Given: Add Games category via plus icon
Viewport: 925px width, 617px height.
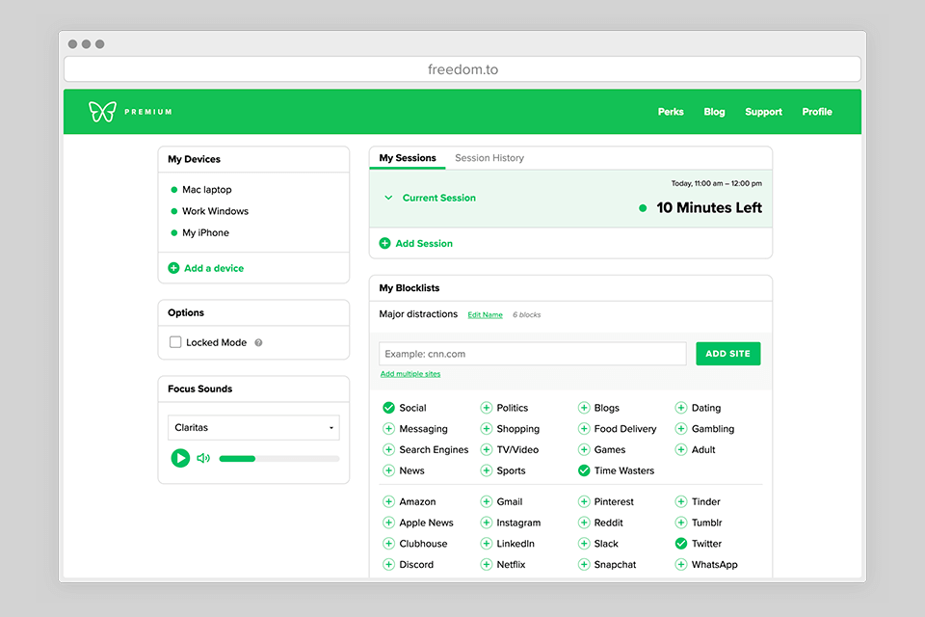Looking at the screenshot, I should [584, 450].
